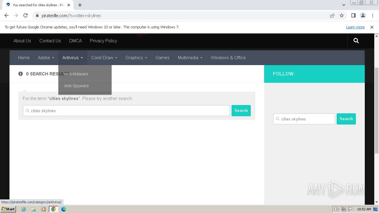Reload the current page
379x213 pixels.
(25, 15)
